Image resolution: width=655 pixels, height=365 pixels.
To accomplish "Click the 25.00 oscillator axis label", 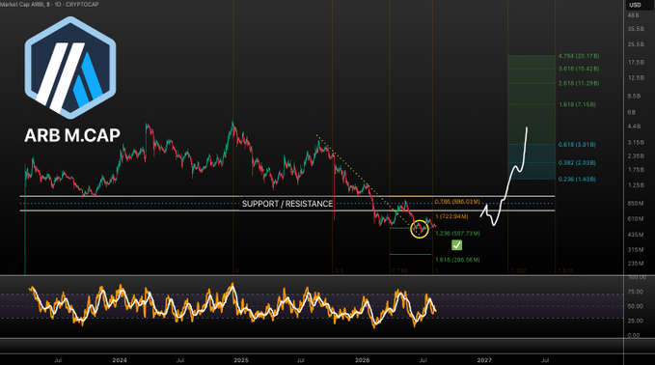I will 636,321.
